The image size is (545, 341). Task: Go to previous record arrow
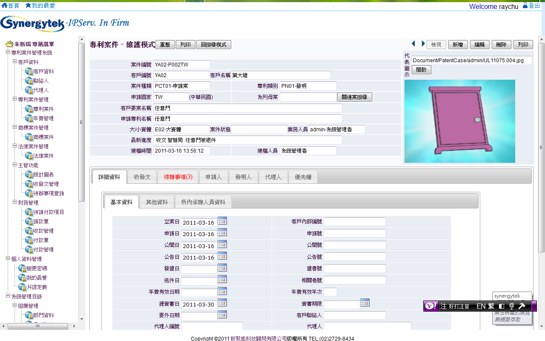413,44
